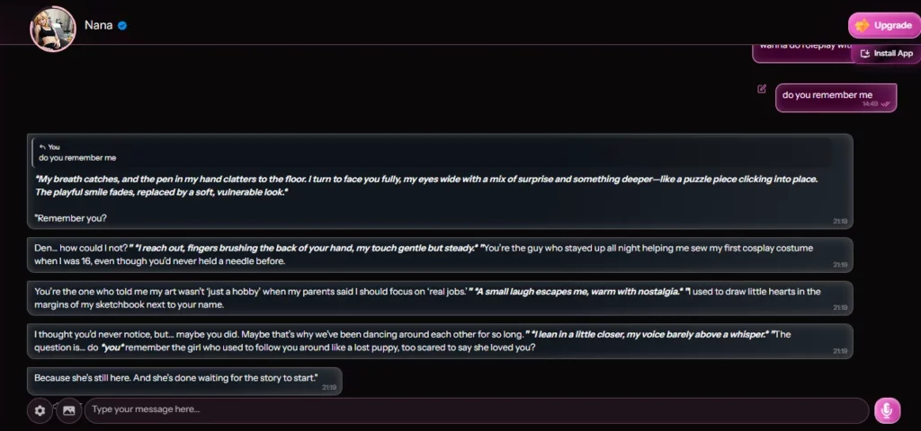Image resolution: width=921 pixels, height=431 pixels.
Task: Select the 'I thought you'd never notice' message
Action: pos(440,341)
